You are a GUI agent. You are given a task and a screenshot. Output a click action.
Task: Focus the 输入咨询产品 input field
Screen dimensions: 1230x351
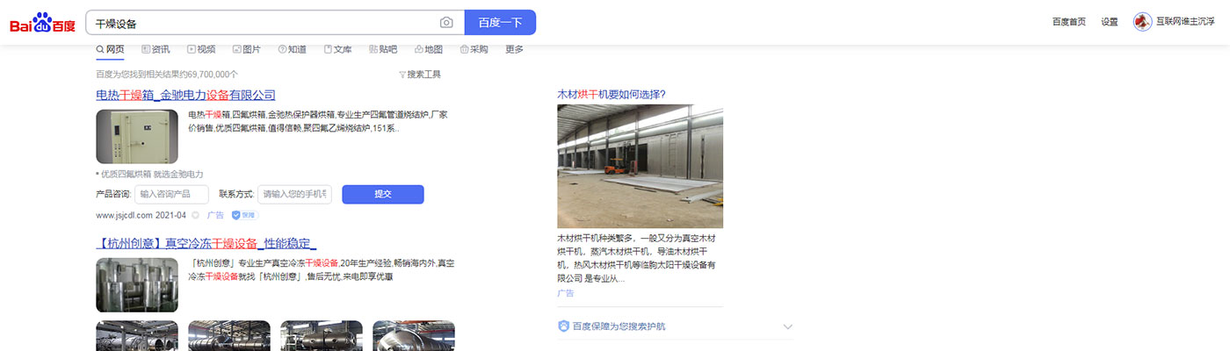(x=171, y=194)
